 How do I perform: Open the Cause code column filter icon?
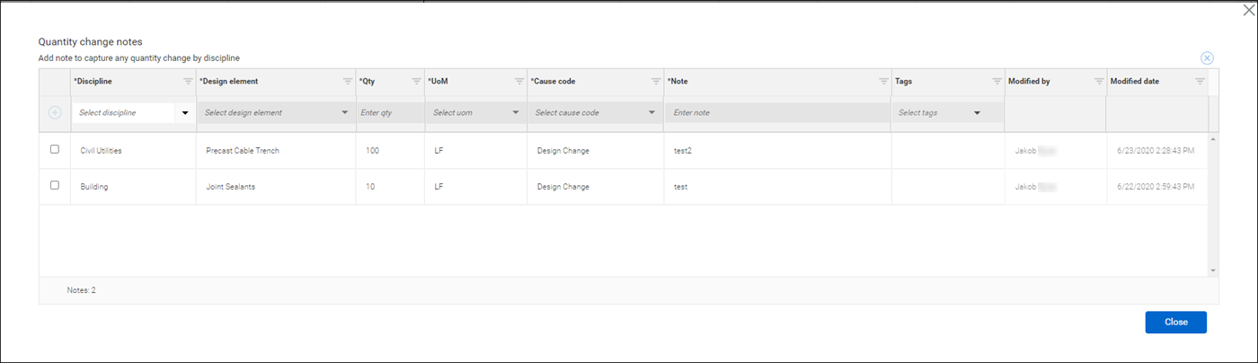(x=655, y=81)
